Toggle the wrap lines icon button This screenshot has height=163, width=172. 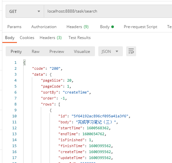tap(131, 51)
